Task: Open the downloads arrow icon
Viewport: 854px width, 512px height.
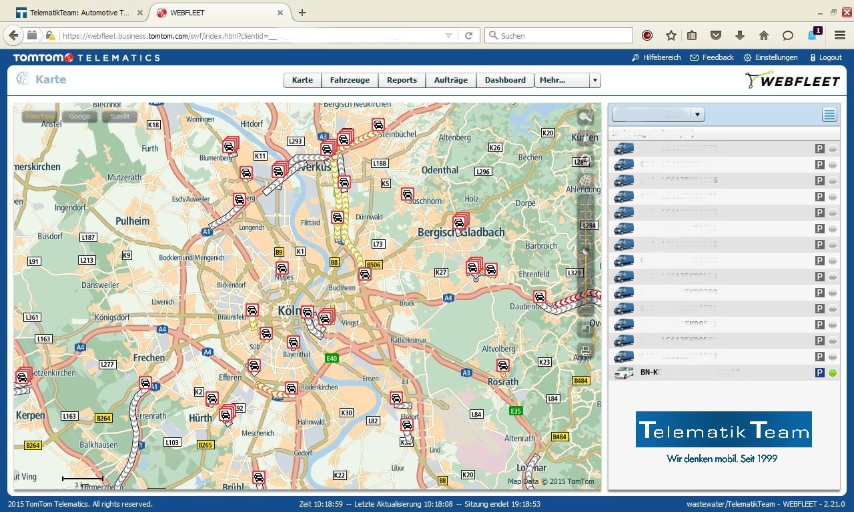Action: tap(739, 35)
